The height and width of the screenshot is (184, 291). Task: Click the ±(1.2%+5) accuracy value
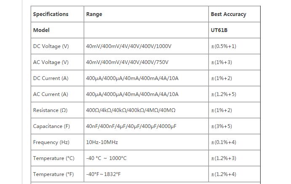[x=223, y=94]
